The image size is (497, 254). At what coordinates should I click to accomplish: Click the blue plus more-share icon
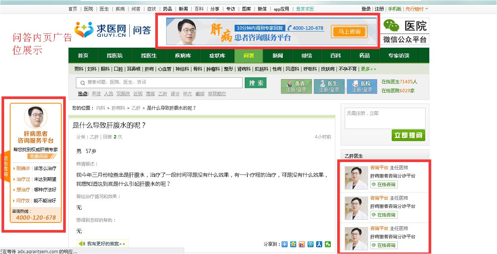[284, 244]
